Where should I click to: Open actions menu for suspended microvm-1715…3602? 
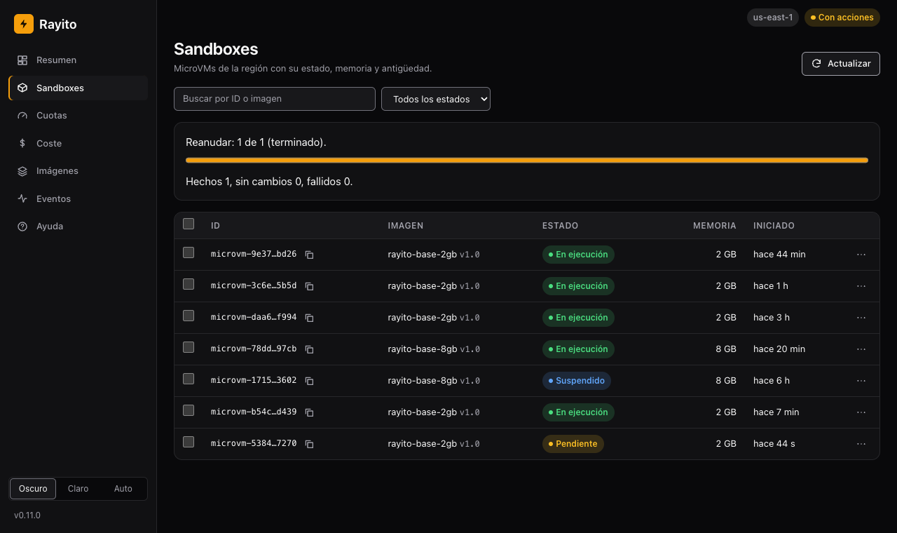pyautogui.click(x=861, y=381)
